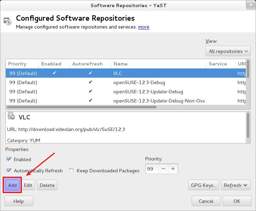The image size is (256, 211).
Task: Click the Priority value input field
Action: pyautogui.click(x=152, y=169)
